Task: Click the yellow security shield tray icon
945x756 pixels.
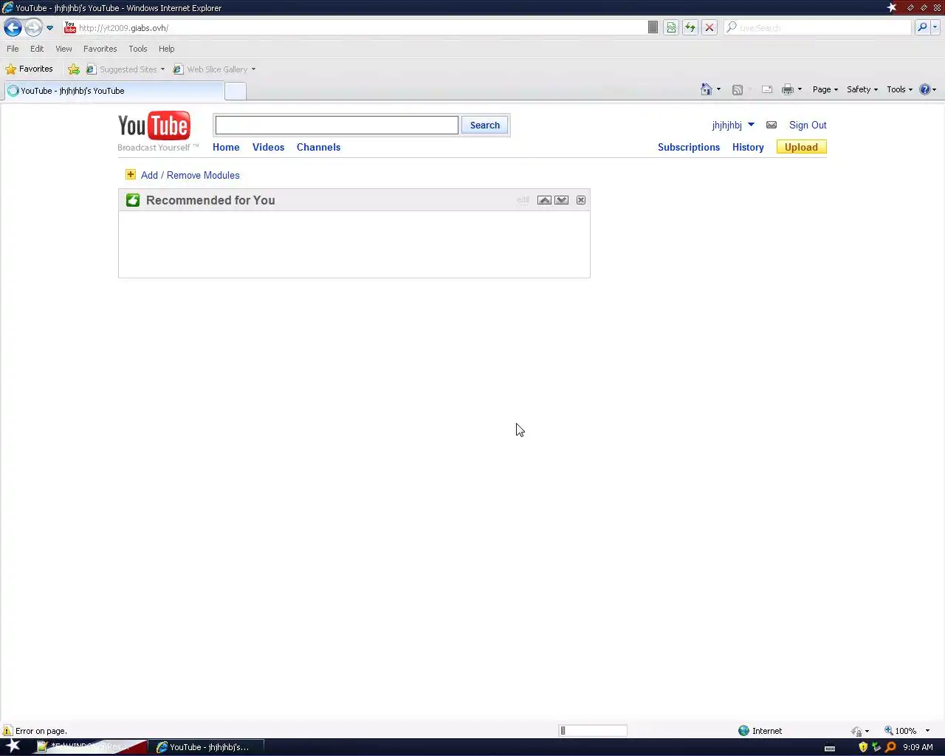Action: (863, 747)
